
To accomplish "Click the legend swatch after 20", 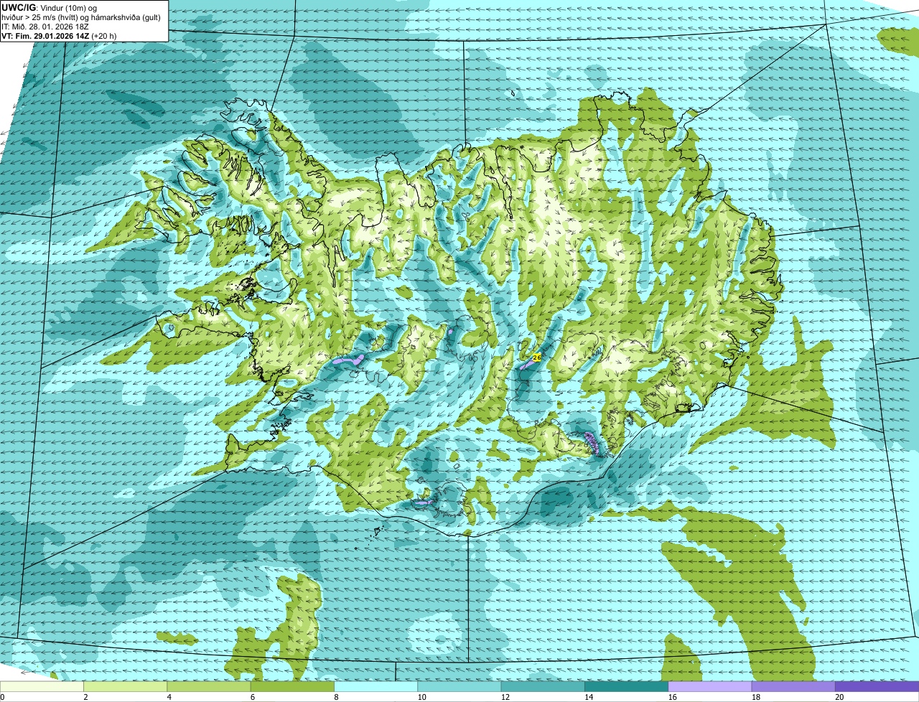I will coord(877,686).
